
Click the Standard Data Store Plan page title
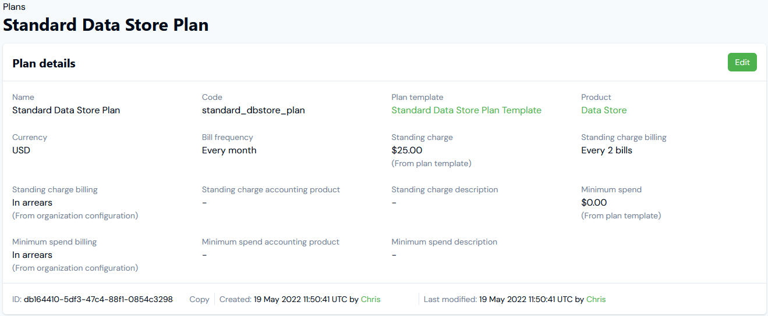[x=106, y=25]
